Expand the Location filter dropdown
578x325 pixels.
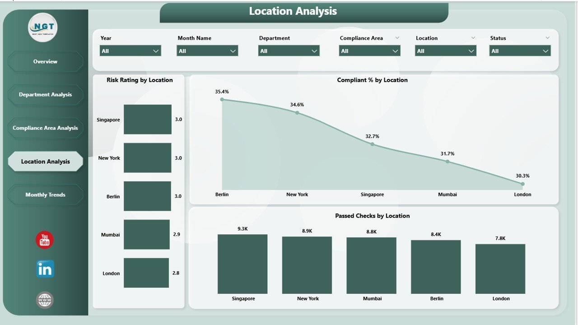pyautogui.click(x=445, y=51)
